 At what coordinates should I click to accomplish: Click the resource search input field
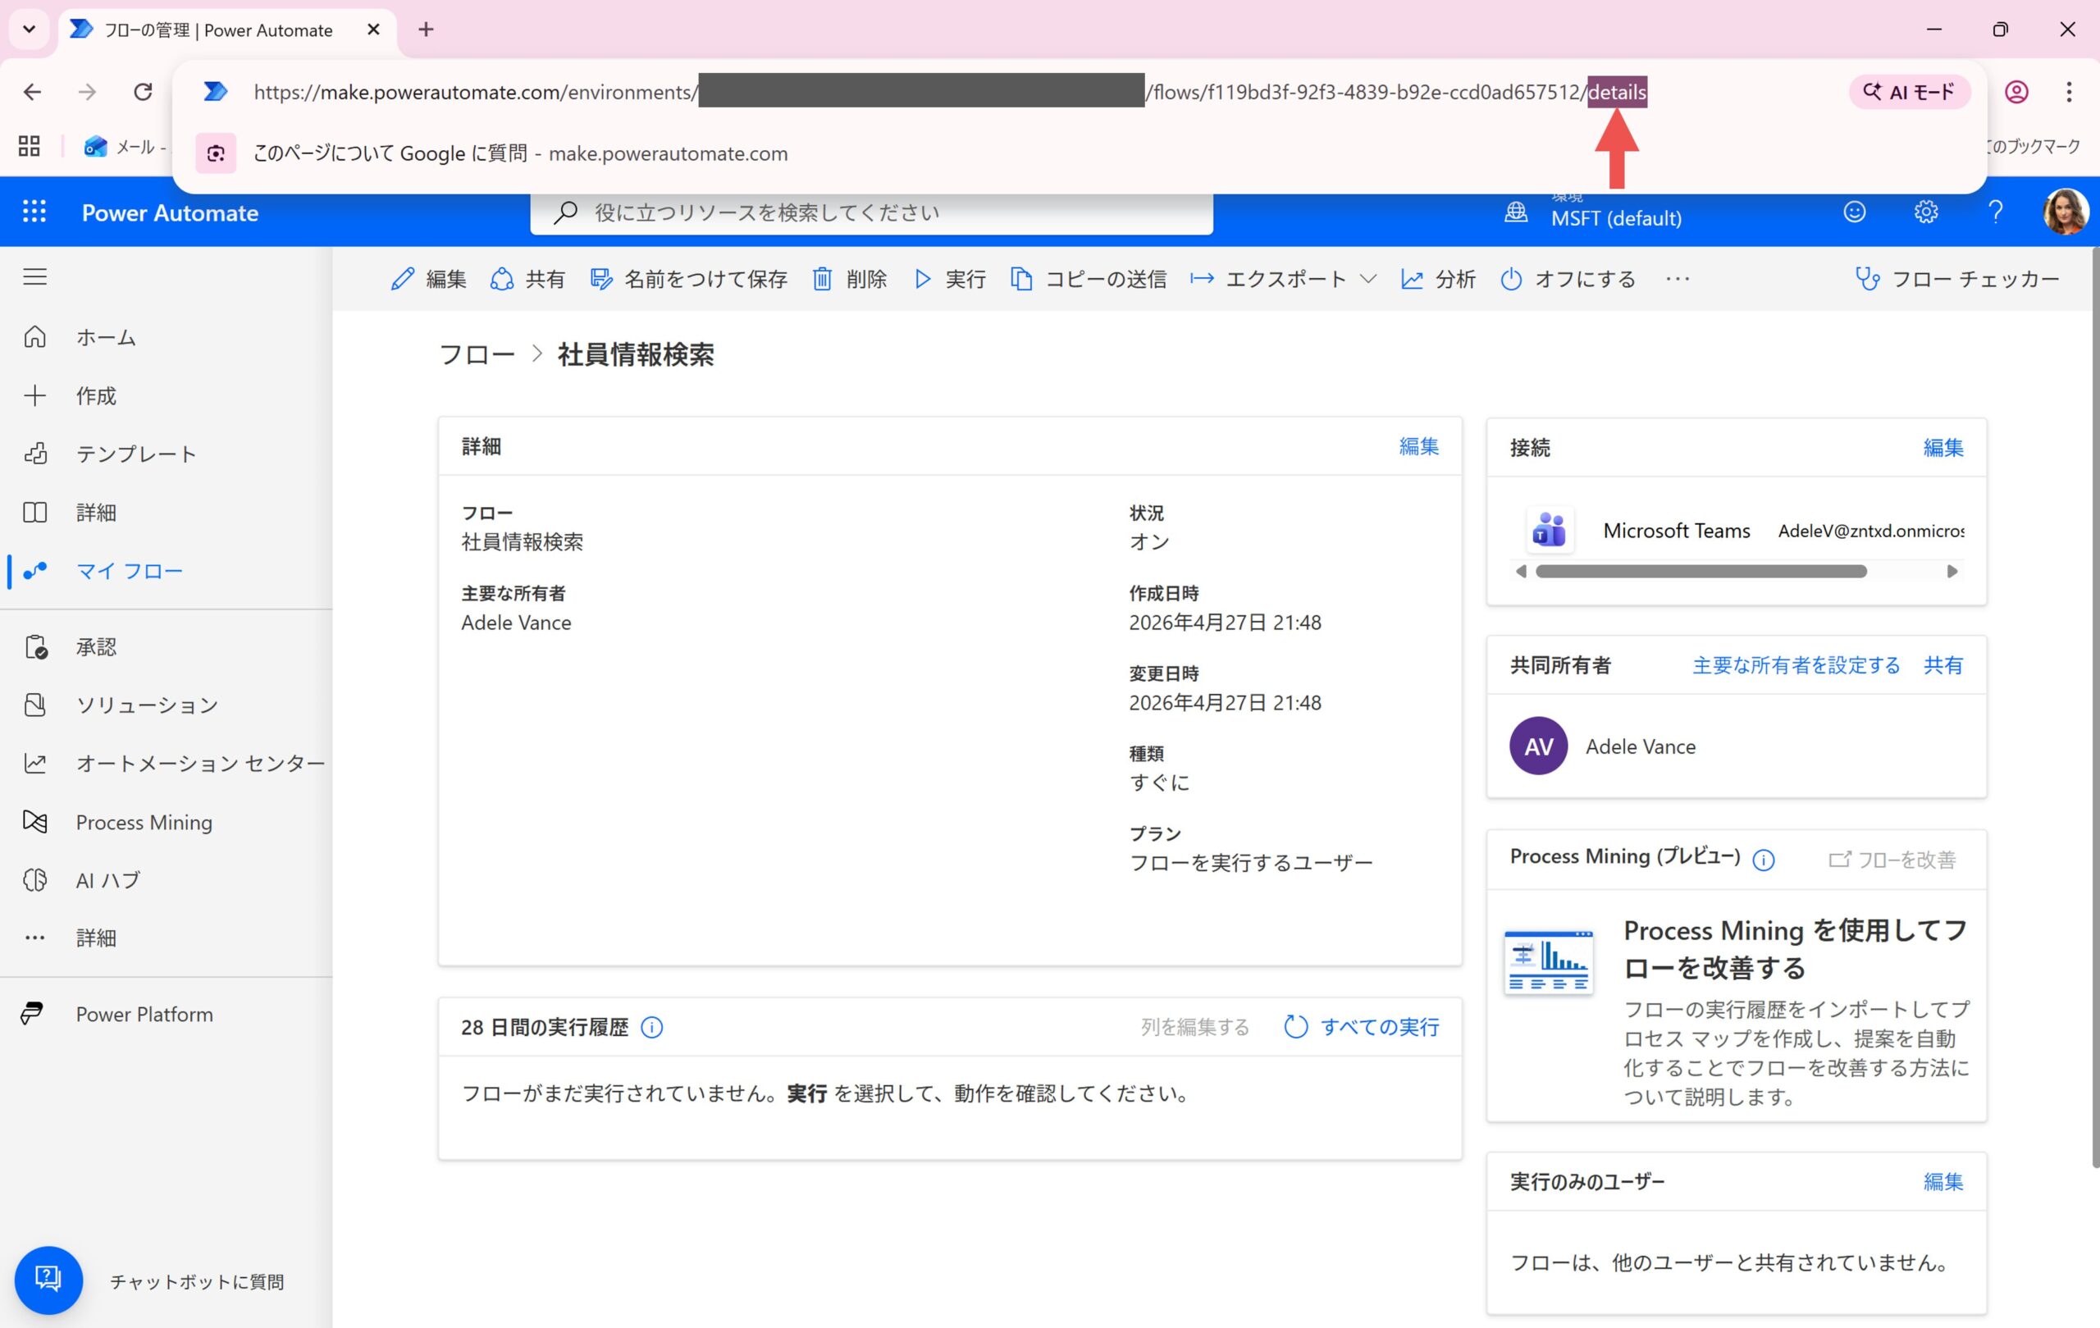872,212
